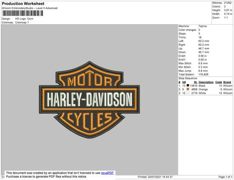Screen dimensions: 234x180
Task: Click the stitch count 4668 in Orange row
Action: click(194, 90)
